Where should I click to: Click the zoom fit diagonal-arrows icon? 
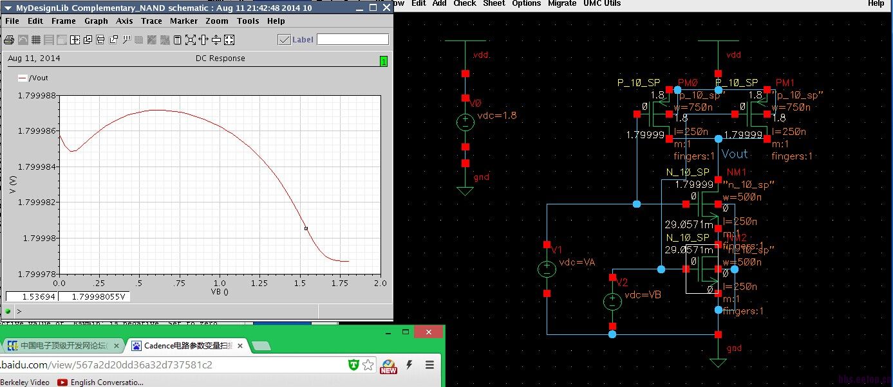[x=191, y=40]
